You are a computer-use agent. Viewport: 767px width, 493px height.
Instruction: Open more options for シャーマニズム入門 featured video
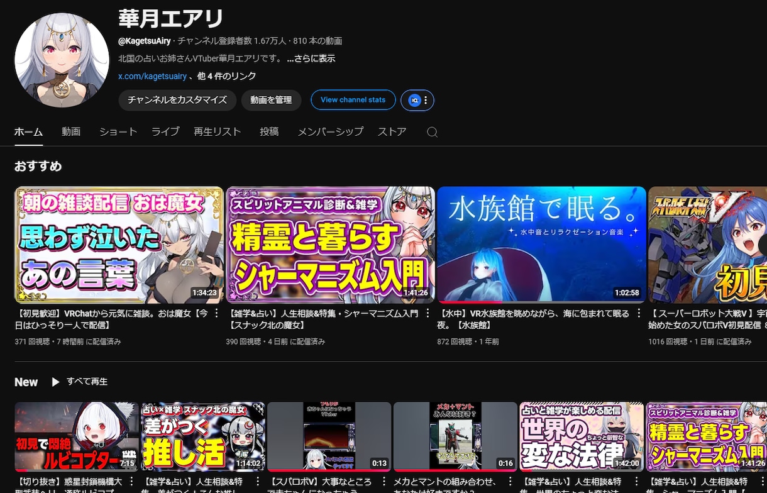pyautogui.click(x=428, y=313)
